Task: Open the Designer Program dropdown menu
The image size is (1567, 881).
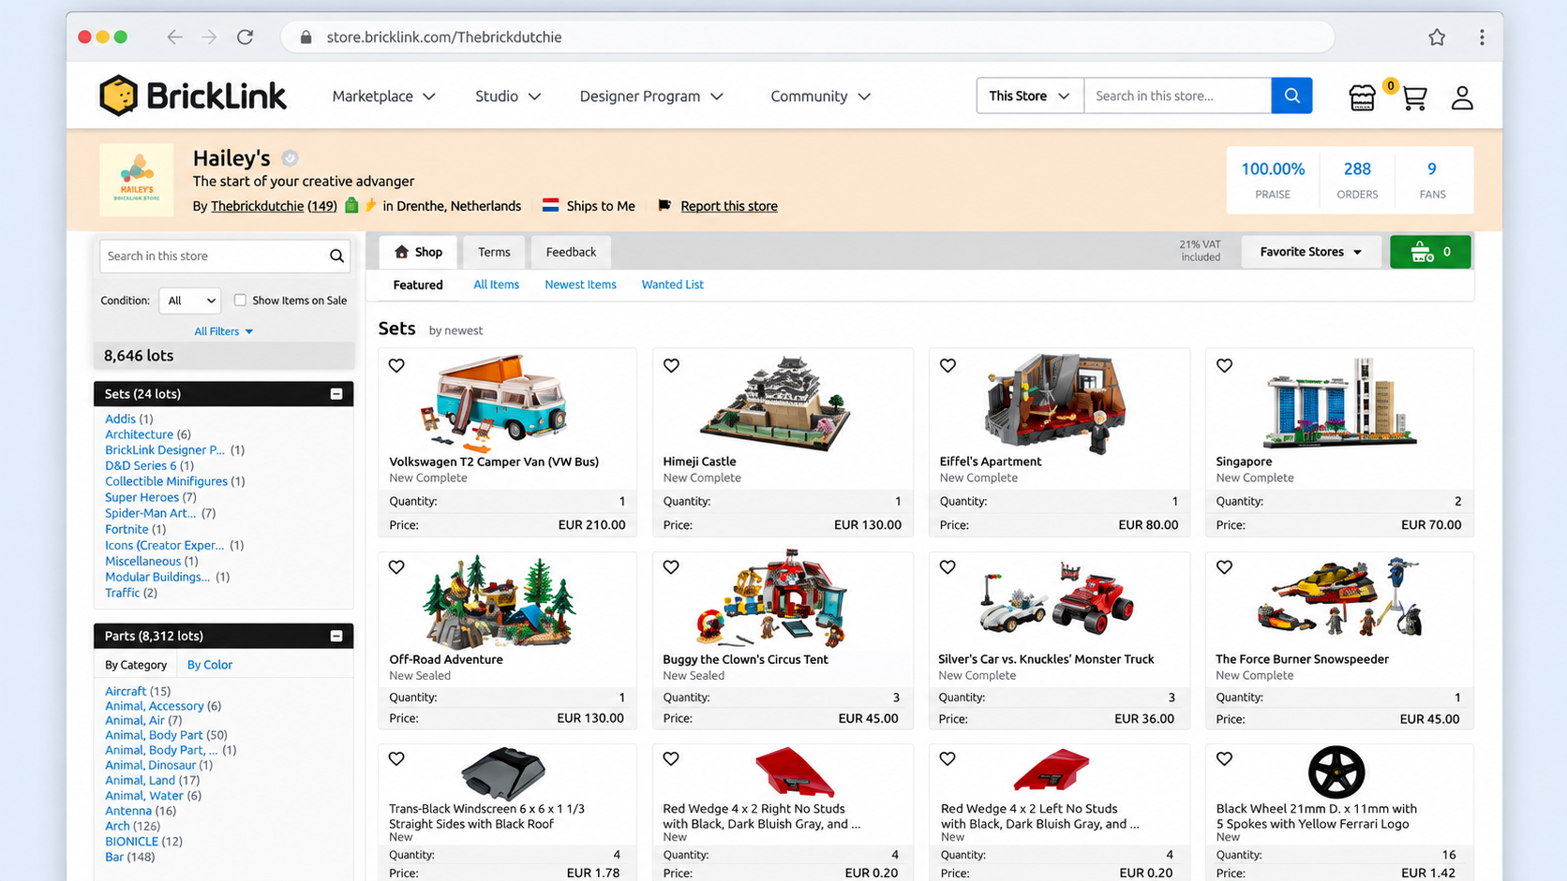Action: (651, 96)
